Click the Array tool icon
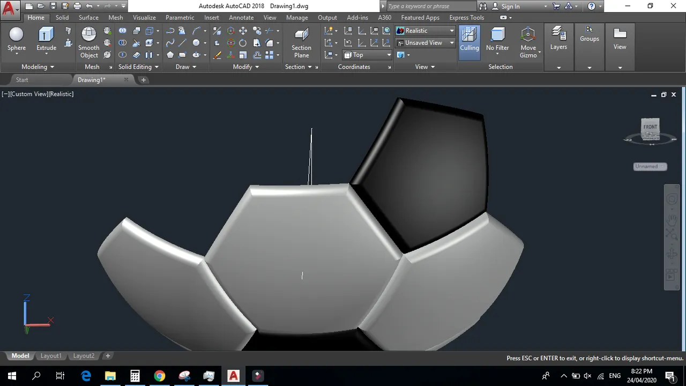The height and width of the screenshot is (386, 686). 269,55
